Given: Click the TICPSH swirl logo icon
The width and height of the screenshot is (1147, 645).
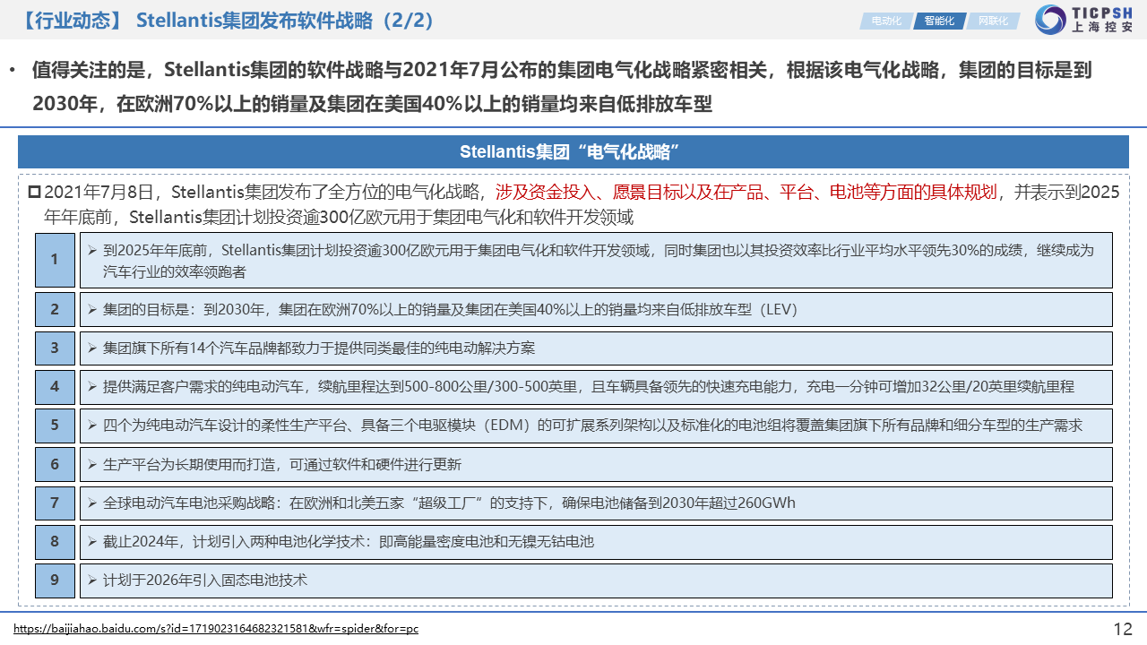Looking at the screenshot, I should coord(1050,20).
